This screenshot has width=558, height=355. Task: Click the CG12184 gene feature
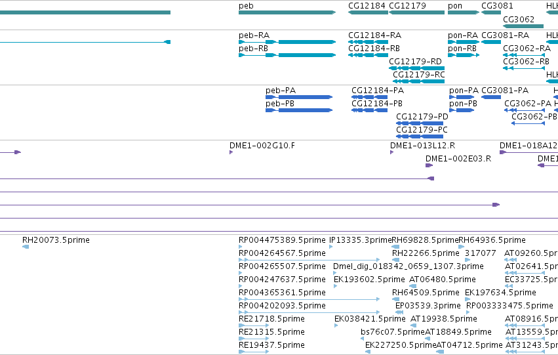[x=368, y=12]
